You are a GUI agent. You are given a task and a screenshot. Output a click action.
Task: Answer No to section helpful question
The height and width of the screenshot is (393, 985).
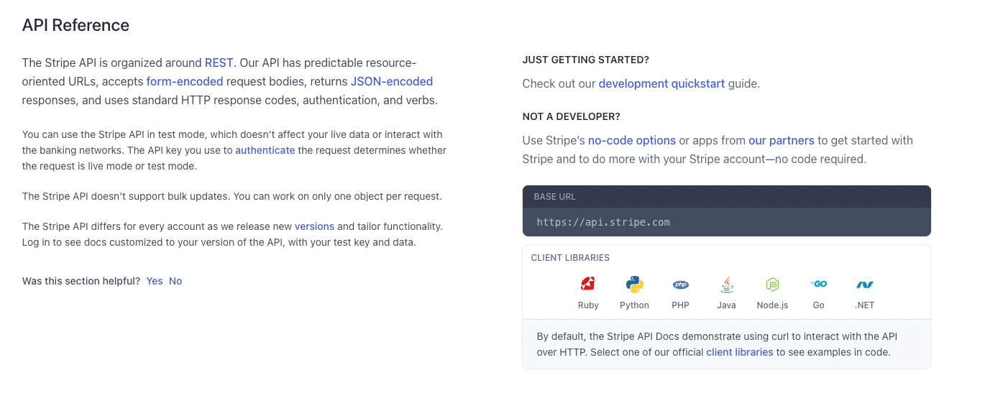click(x=175, y=281)
